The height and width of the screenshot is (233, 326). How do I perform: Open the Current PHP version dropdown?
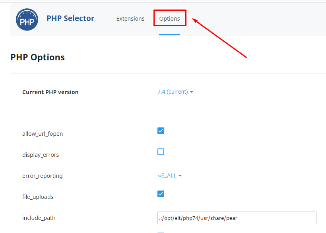pyautogui.click(x=175, y=92)
